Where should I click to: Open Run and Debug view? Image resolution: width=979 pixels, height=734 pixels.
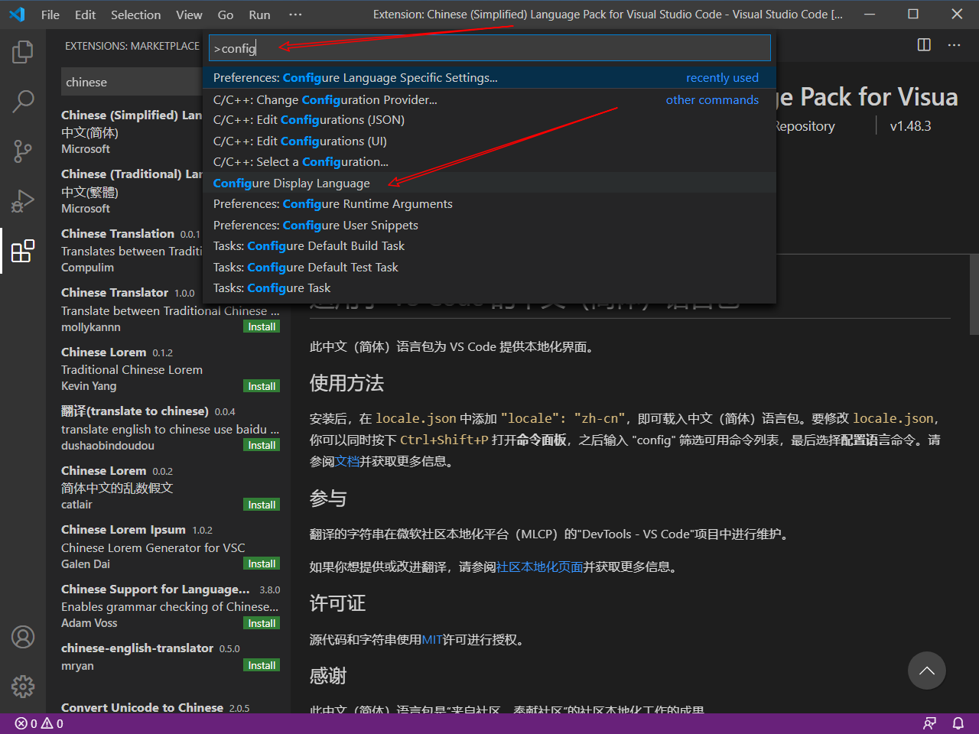(23, 201)
